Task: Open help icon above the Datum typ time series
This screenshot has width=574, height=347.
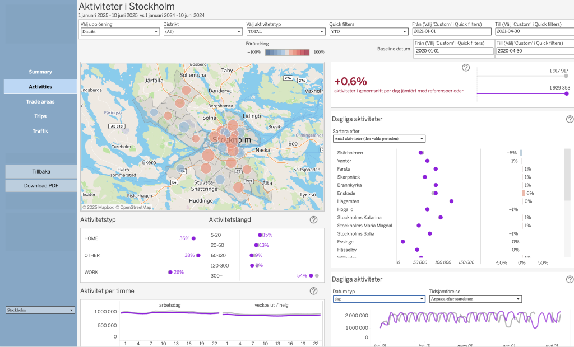Action: coord(570,279)
